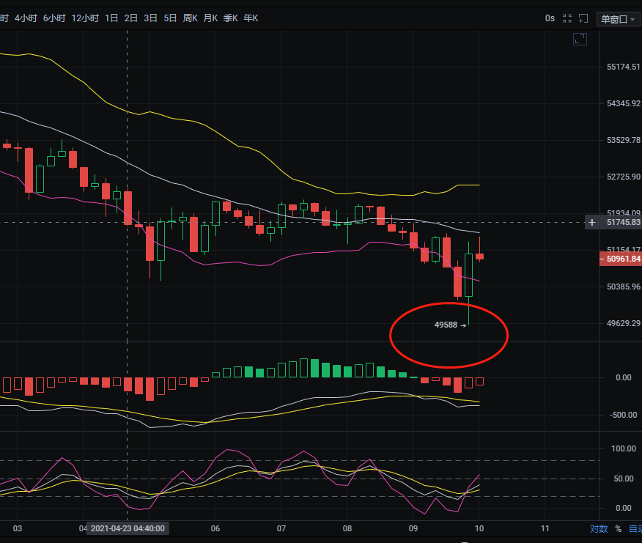Click the date label 09 on time axis
The height and width of the screenshot is (543, 642).
tap(413, 528)
